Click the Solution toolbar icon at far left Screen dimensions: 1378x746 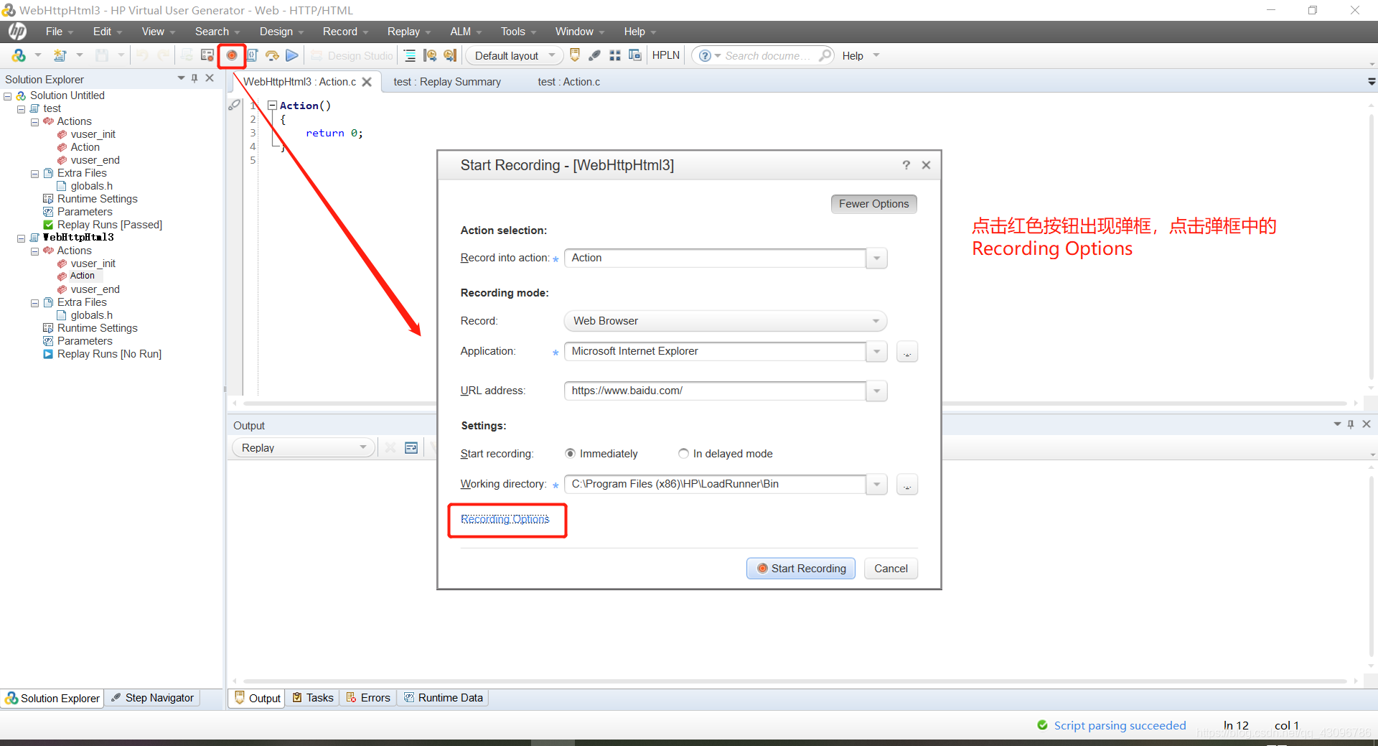[19, 55]
